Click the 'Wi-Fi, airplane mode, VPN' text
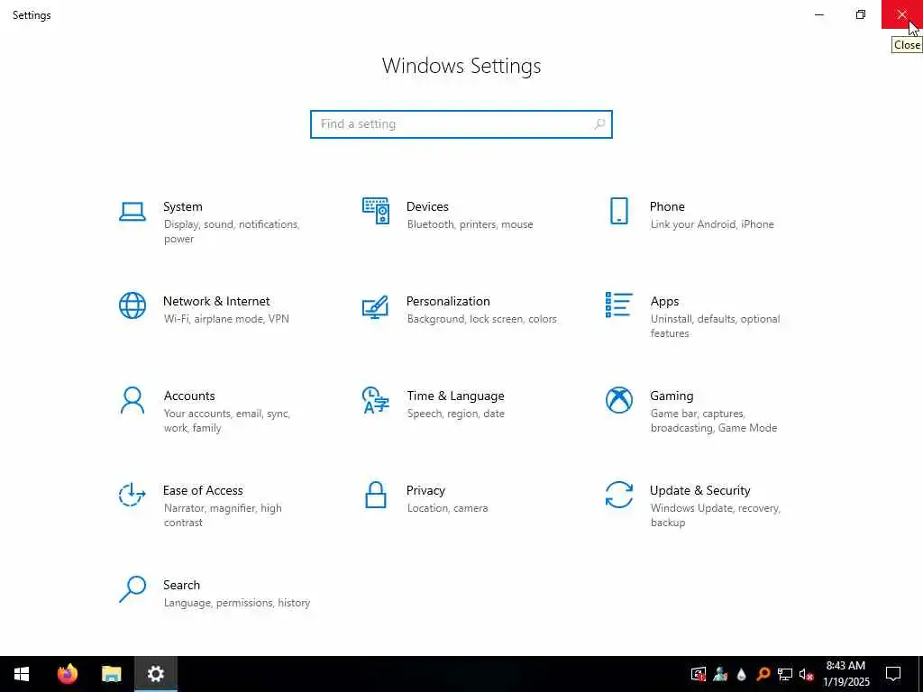 pyautogui.click(x=226, y=319)
